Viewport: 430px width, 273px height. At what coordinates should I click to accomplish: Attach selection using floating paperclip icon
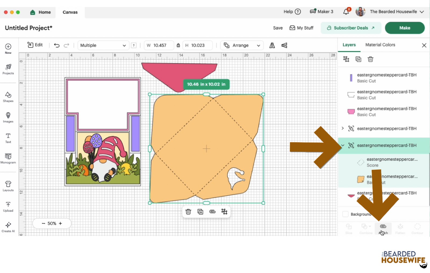tap(212, 212)
